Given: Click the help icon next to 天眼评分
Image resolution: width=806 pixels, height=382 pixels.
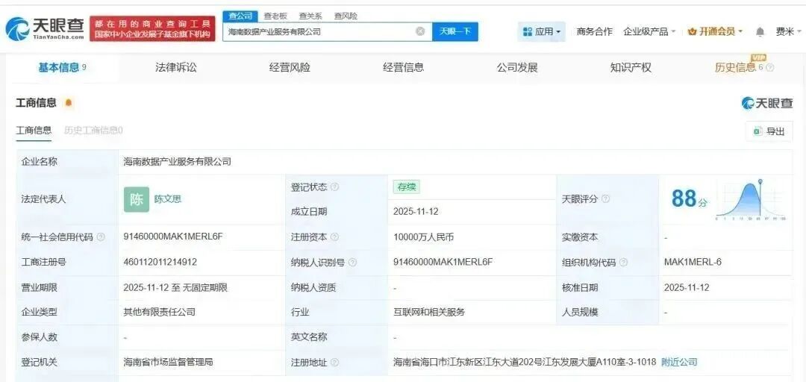Looking at the screenshot, I should click(605, 199).
